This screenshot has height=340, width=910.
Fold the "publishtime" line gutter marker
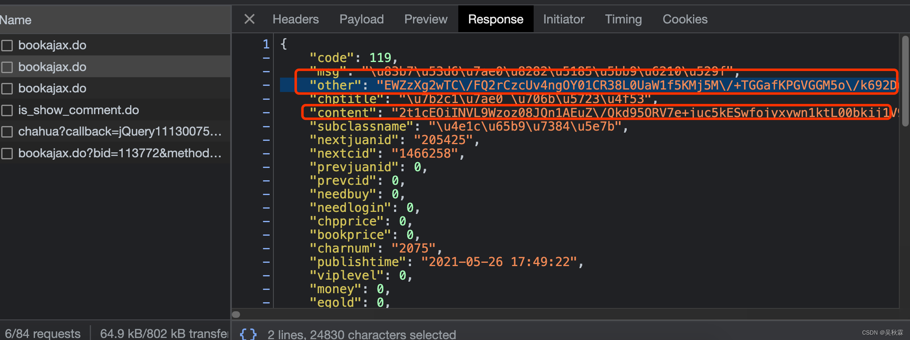click(x=266, y=262)
